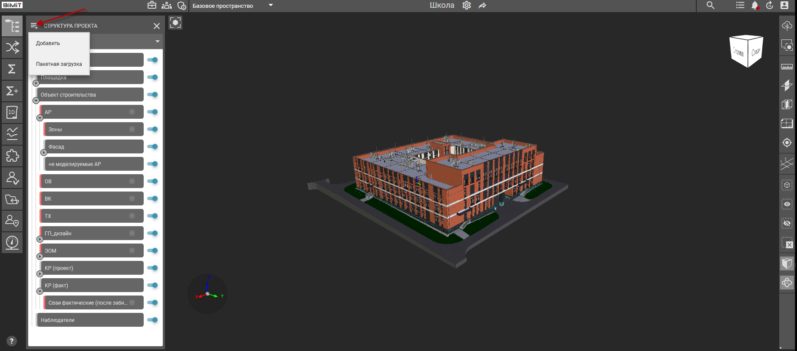Click the puzzle piece plugins icon

pos(12,156)
